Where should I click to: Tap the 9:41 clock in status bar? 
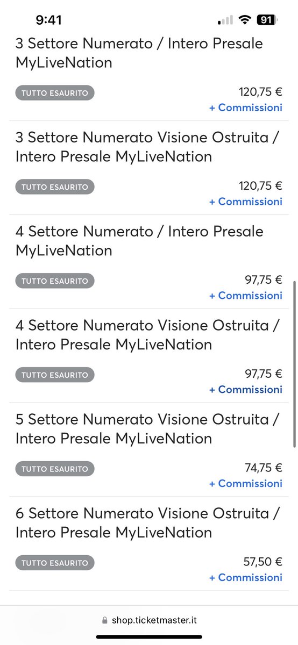[48, 20]
